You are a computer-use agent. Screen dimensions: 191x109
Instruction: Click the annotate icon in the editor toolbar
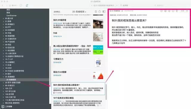pos(169,11)
